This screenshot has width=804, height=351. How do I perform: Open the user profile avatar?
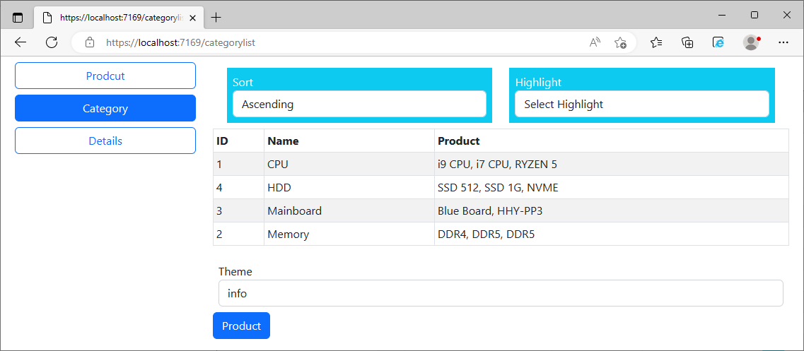(x=751, y=42)
